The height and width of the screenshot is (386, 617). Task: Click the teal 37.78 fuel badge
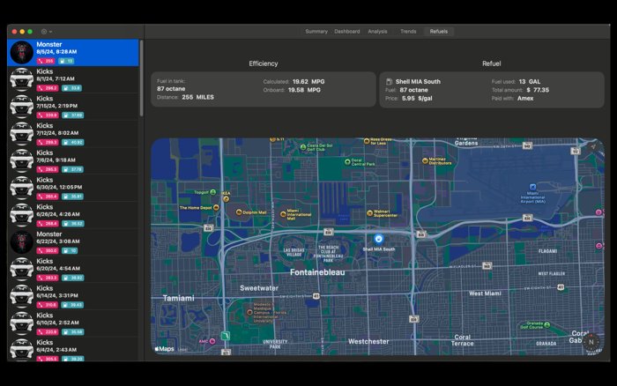(73, 169)
